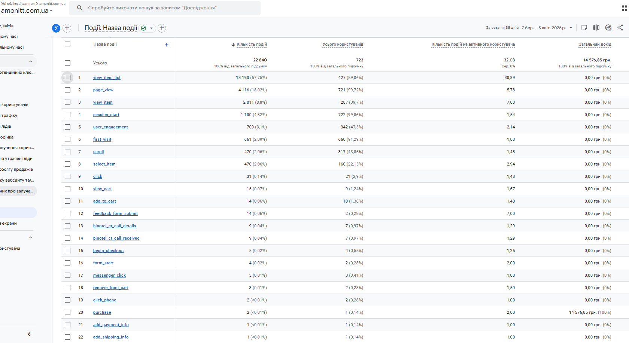The width and height of the screenshot is (629, 343).
Task: Open the report title options dropdown
Action: coord(151,28)
